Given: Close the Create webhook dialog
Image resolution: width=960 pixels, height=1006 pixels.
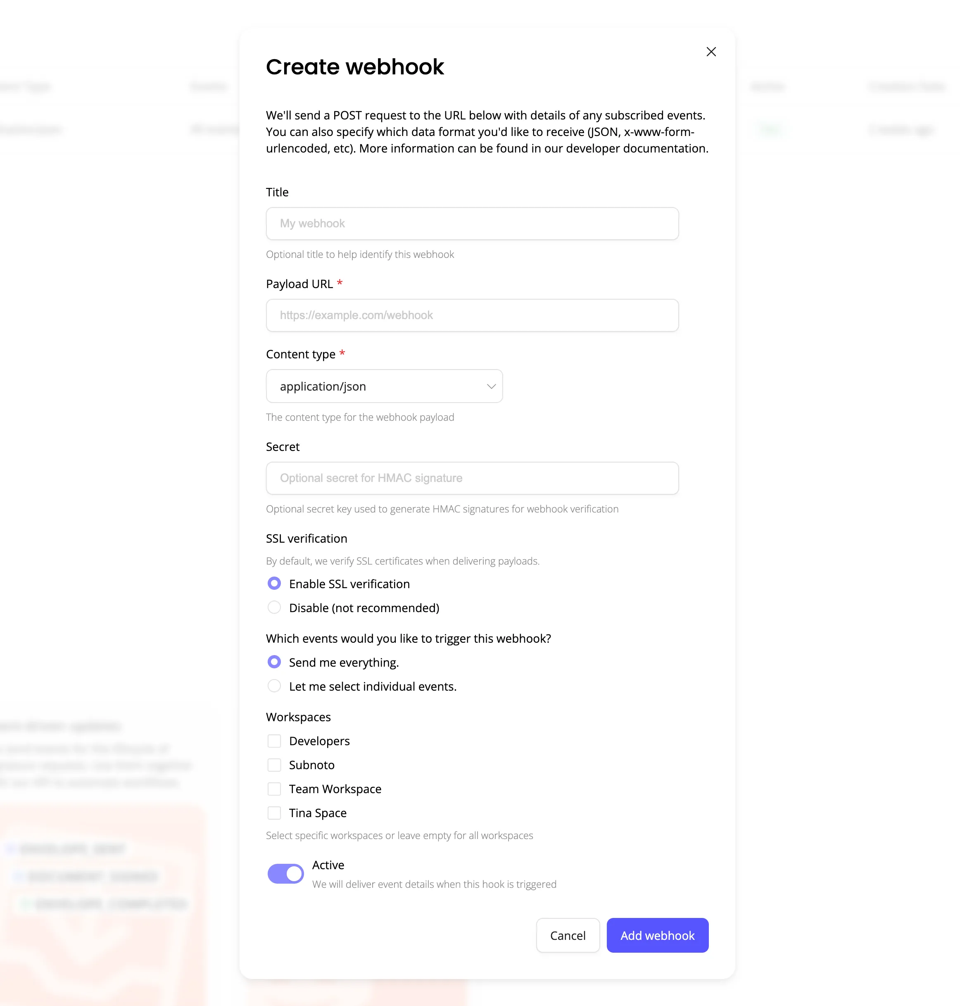Looking at the screenshot, I should pos(711,52).
